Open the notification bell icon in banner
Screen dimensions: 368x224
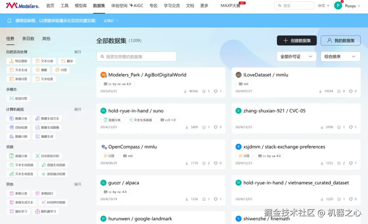(10, 21)
